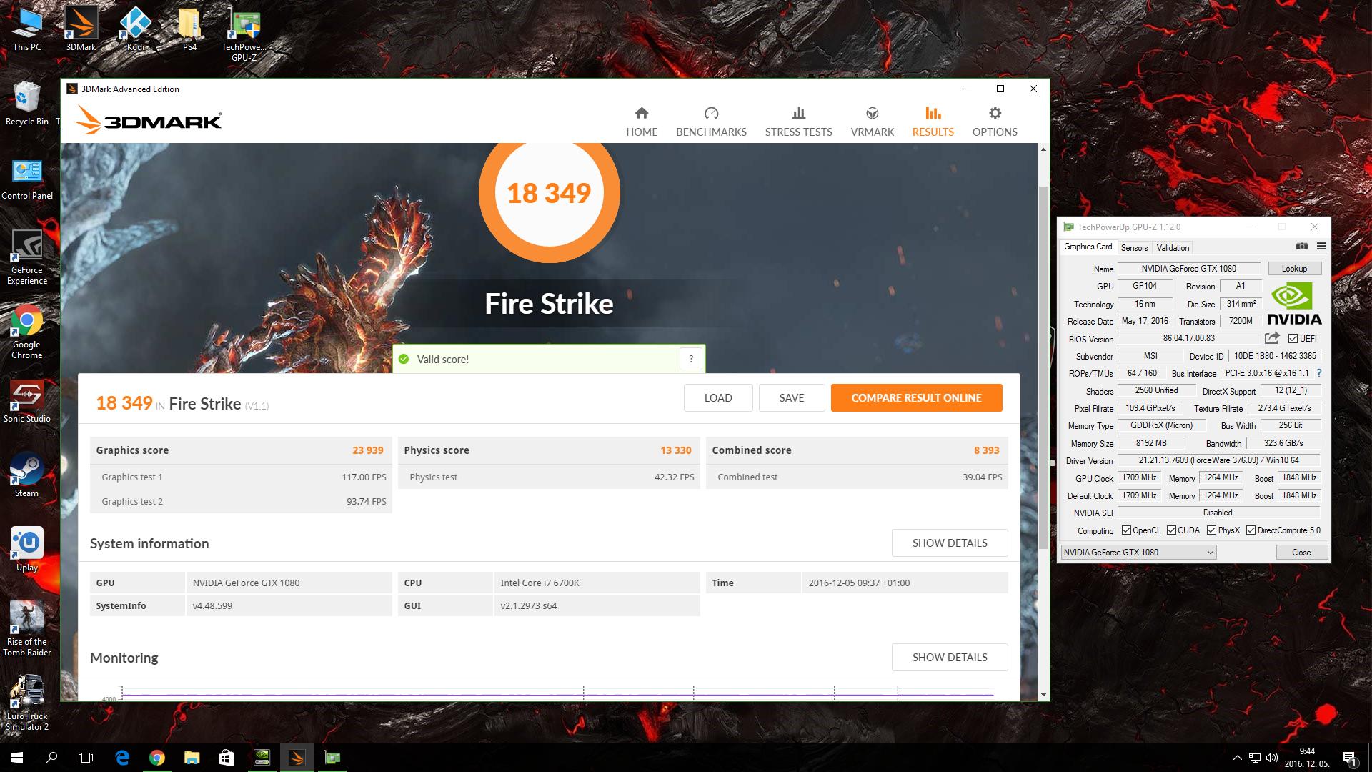This screenshot has height=772, width=1372.
Task: Click the GPU-Z Driver Version field
Action: point(1219,460)
